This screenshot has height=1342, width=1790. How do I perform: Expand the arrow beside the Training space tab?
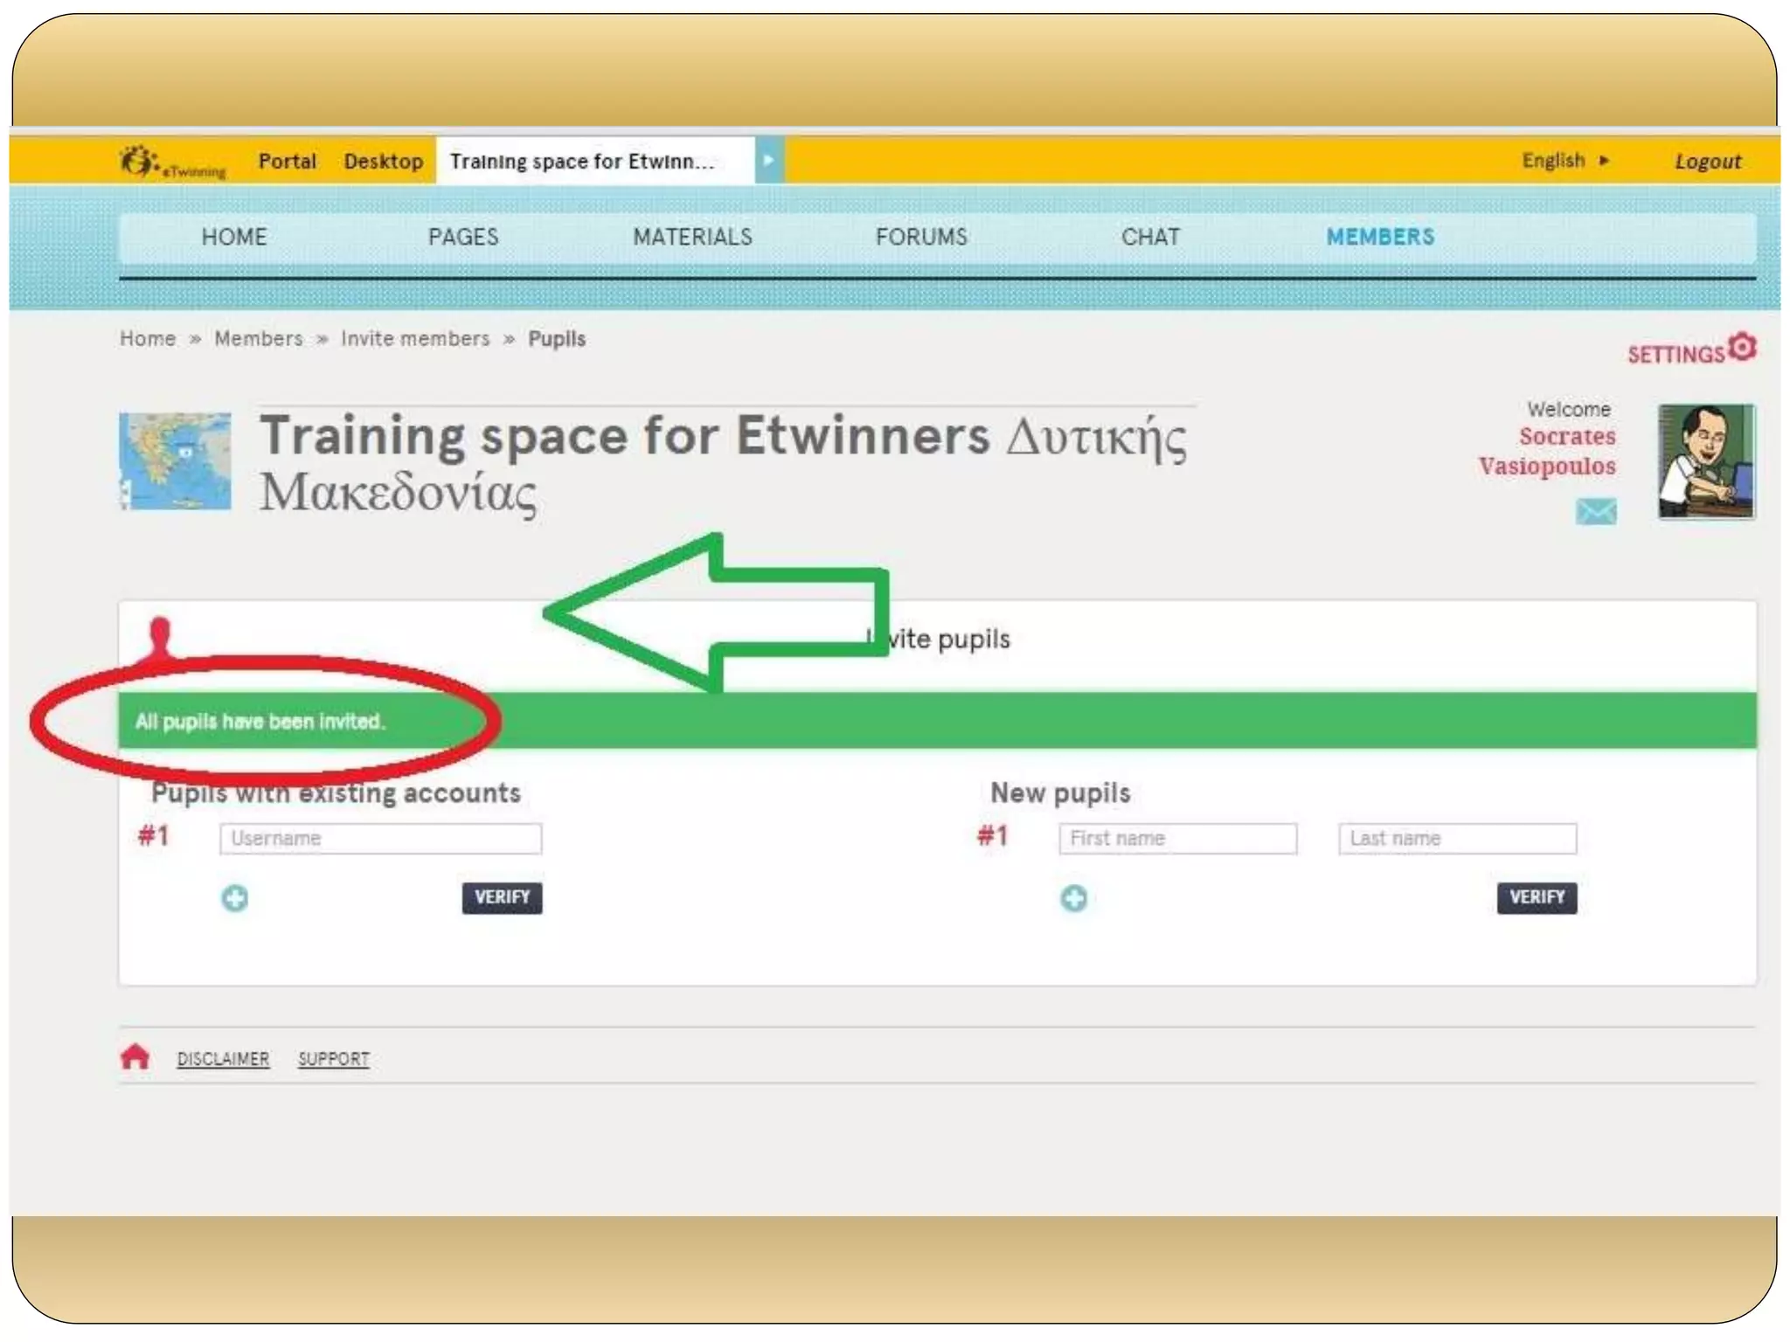coord(768,161)
